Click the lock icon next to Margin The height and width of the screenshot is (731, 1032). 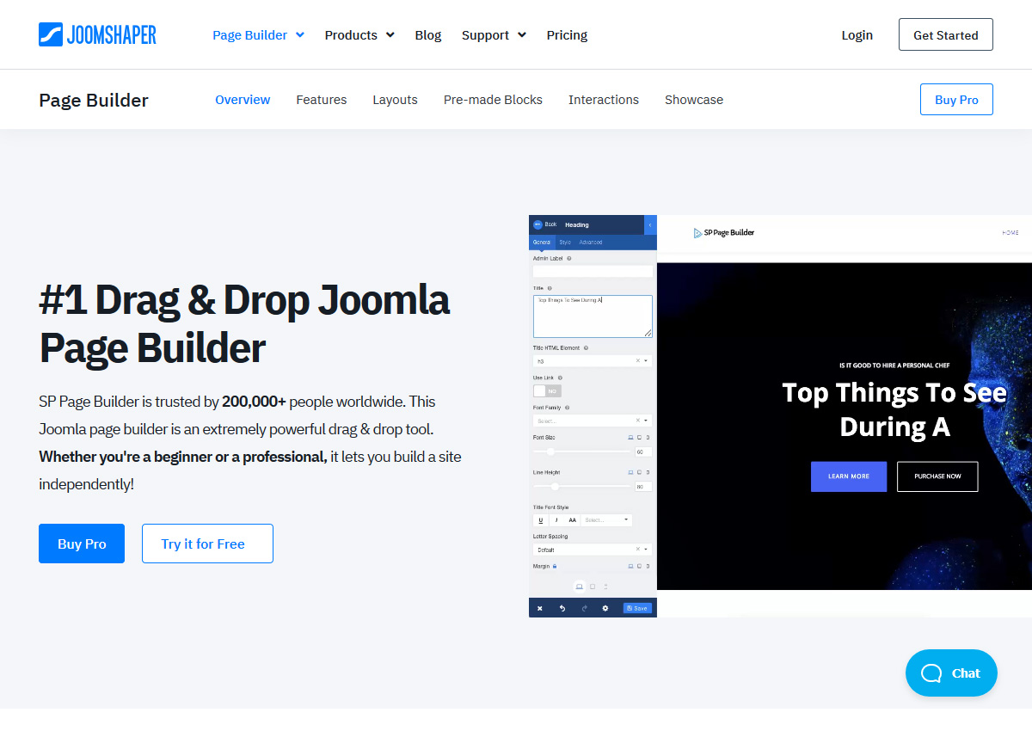coord(555,566)
